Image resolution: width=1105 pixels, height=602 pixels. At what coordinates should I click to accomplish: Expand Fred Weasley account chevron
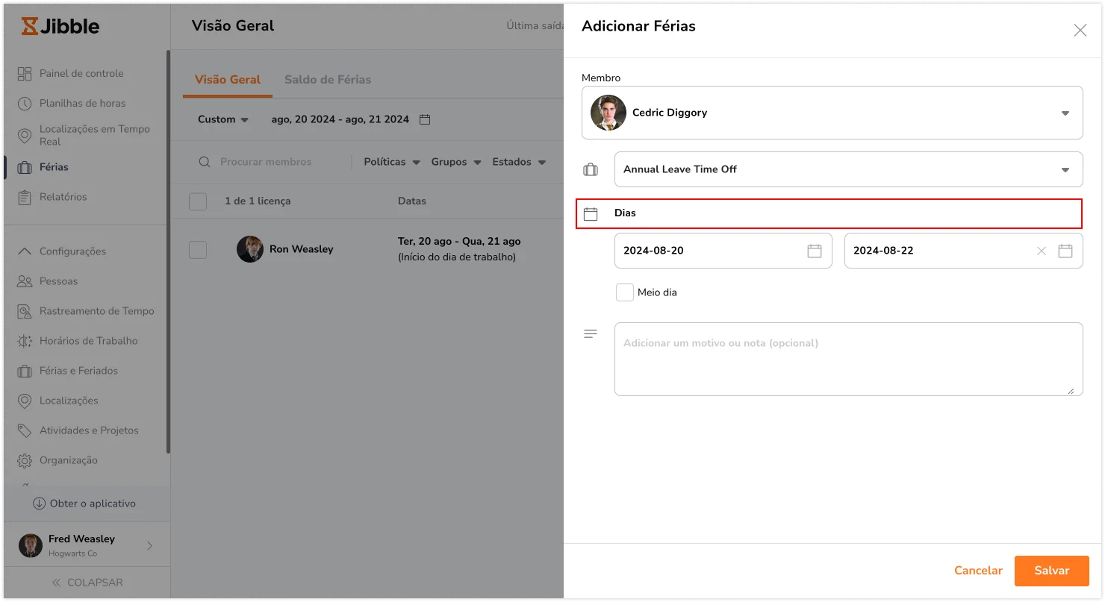click(149, 545)
